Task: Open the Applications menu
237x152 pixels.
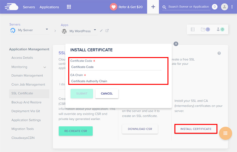Action: pos(49,7)
